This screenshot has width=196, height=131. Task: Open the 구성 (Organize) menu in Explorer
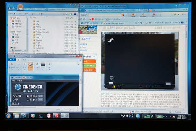(x=13, y=13)
